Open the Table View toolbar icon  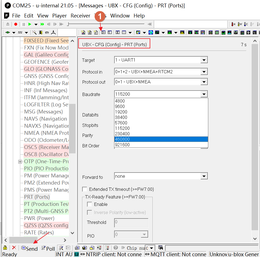124,33
